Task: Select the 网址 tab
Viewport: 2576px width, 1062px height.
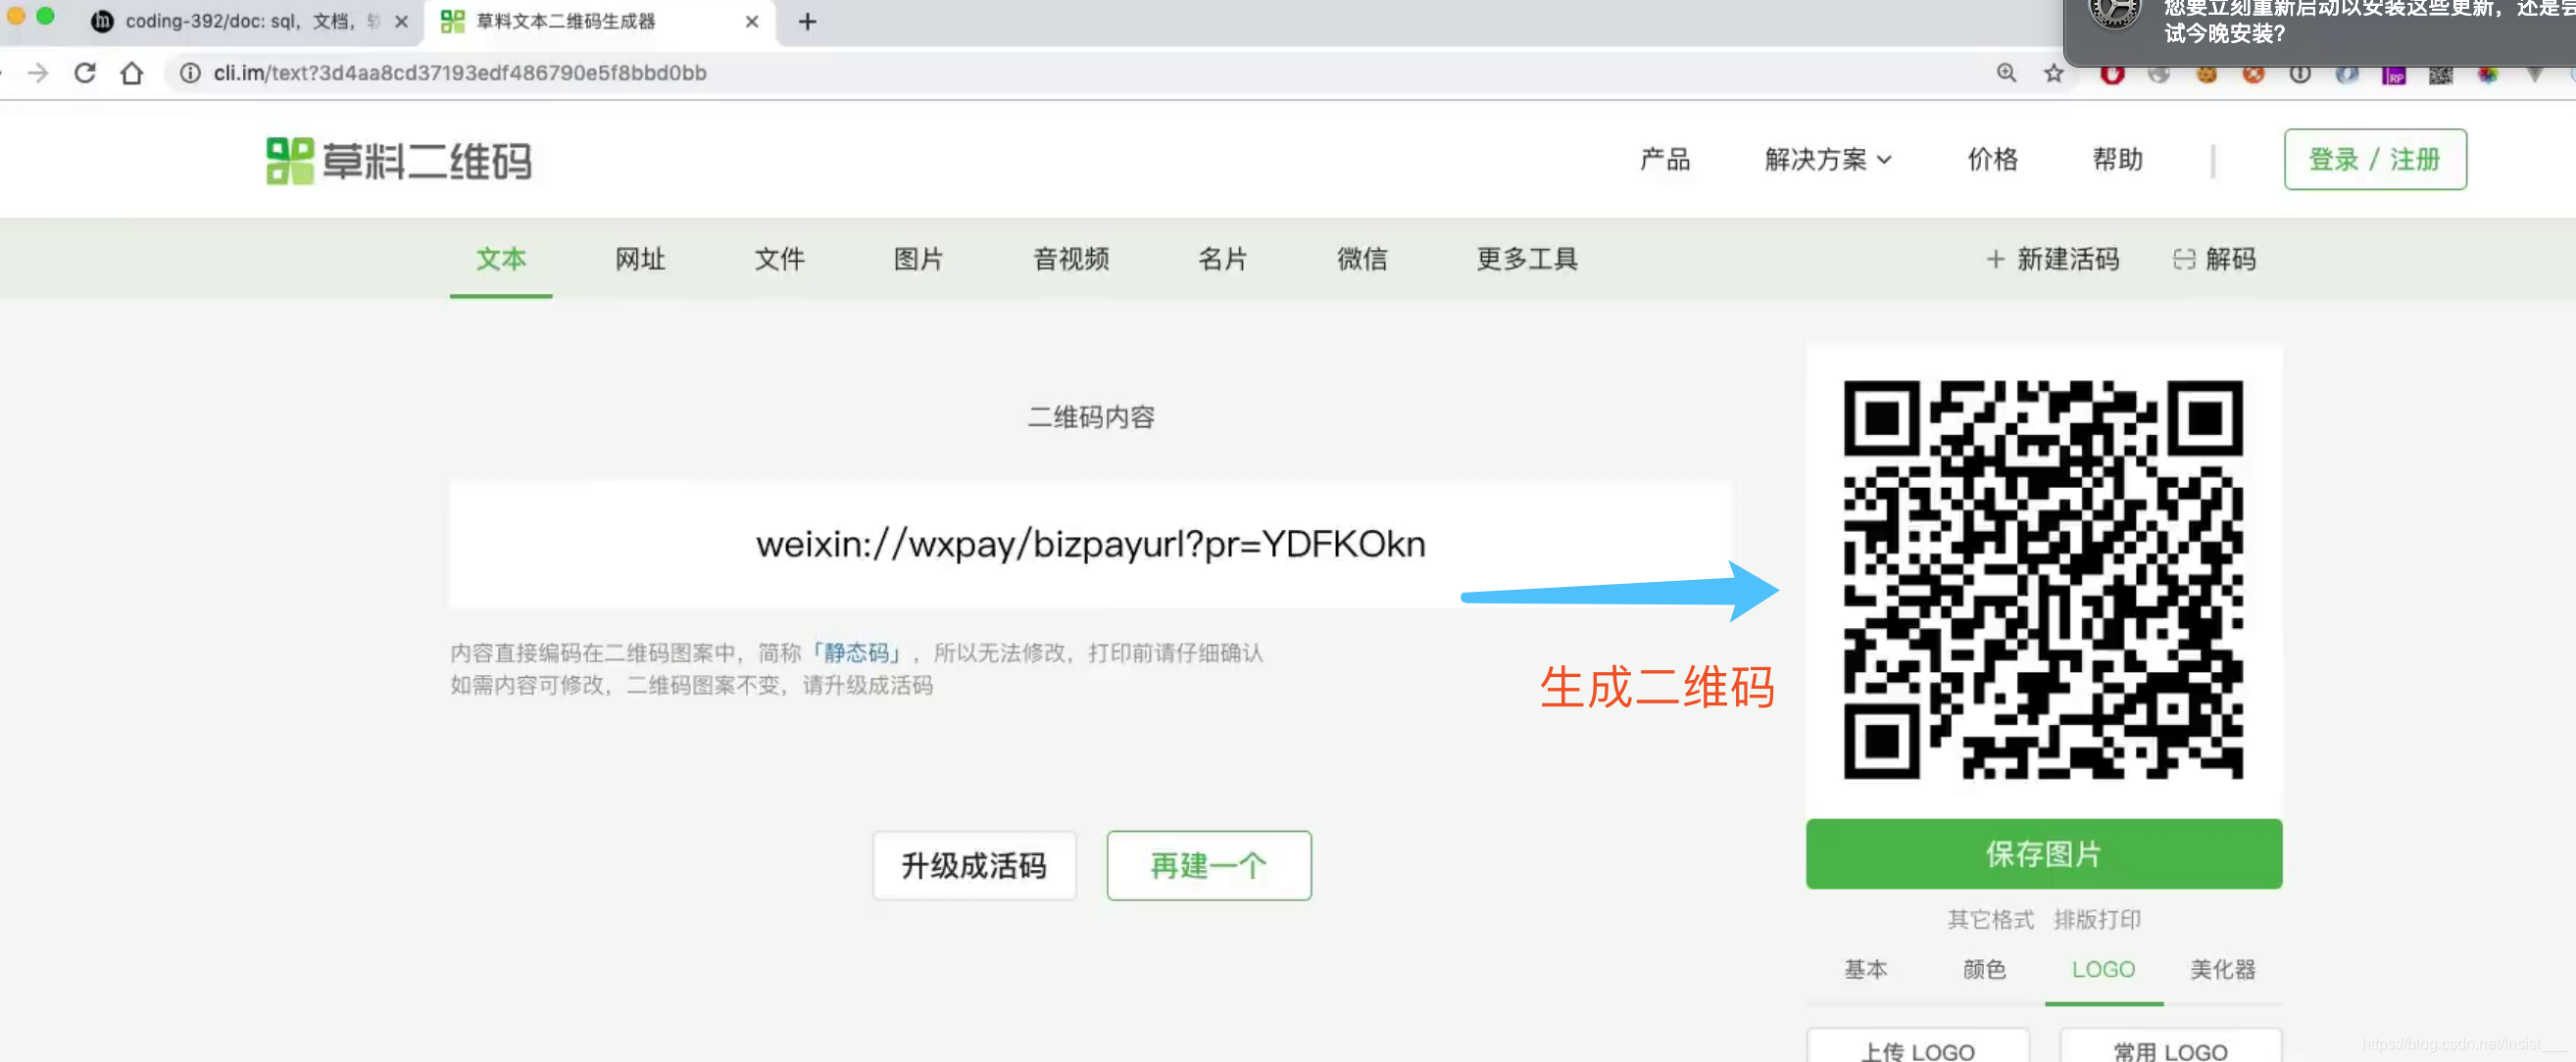Action: point(640,259)
